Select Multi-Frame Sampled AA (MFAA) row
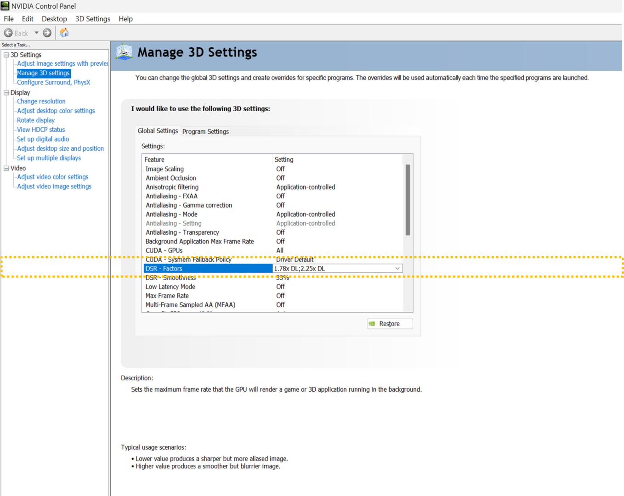 click(273, 305)
